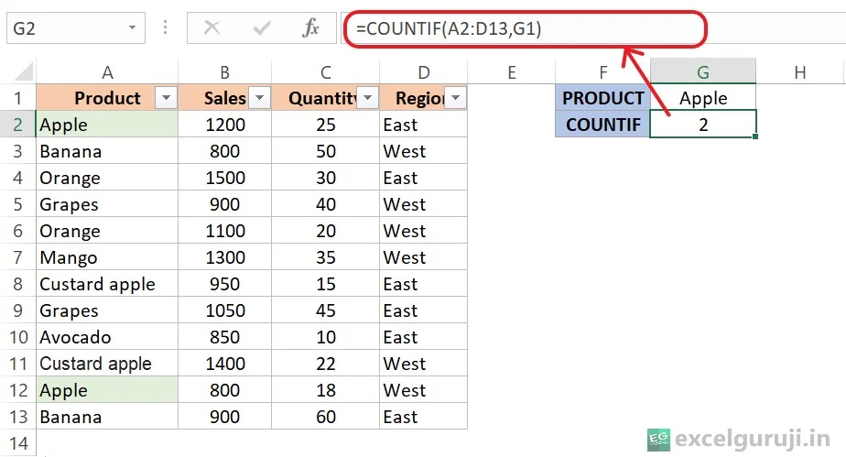Click the PRODUCT label cell F1

point(602,98)
